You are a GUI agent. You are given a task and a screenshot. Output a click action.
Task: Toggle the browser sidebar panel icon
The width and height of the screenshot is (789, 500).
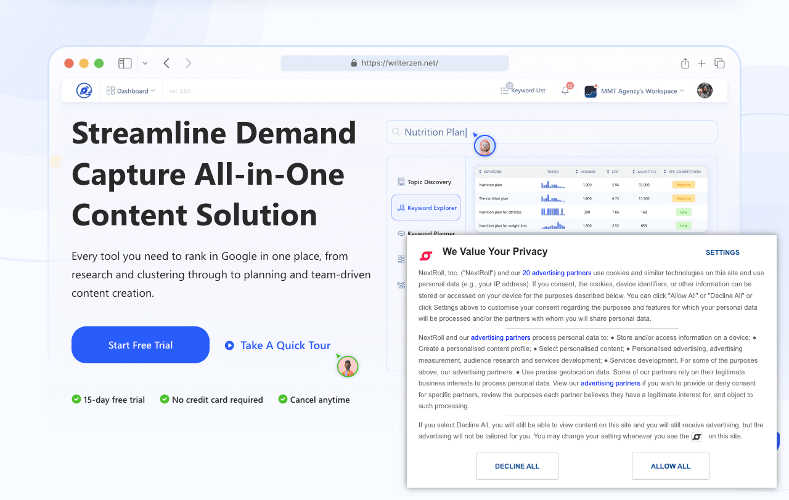[125, 63]
